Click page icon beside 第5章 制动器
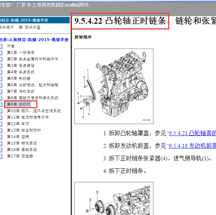The width and height of the screenshot is (216, 215). click(x=1, y=78)
